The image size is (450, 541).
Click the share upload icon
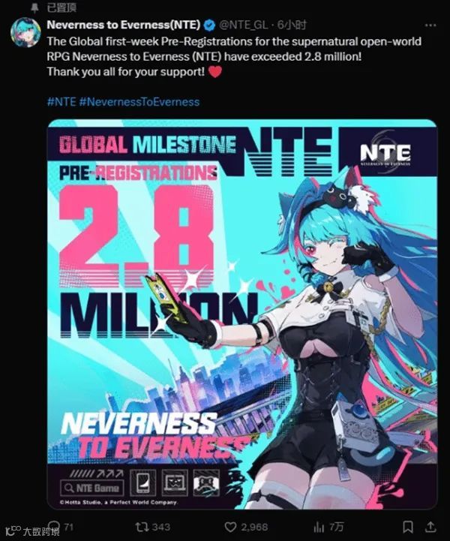pyautogui.click(x=430, y=527)
